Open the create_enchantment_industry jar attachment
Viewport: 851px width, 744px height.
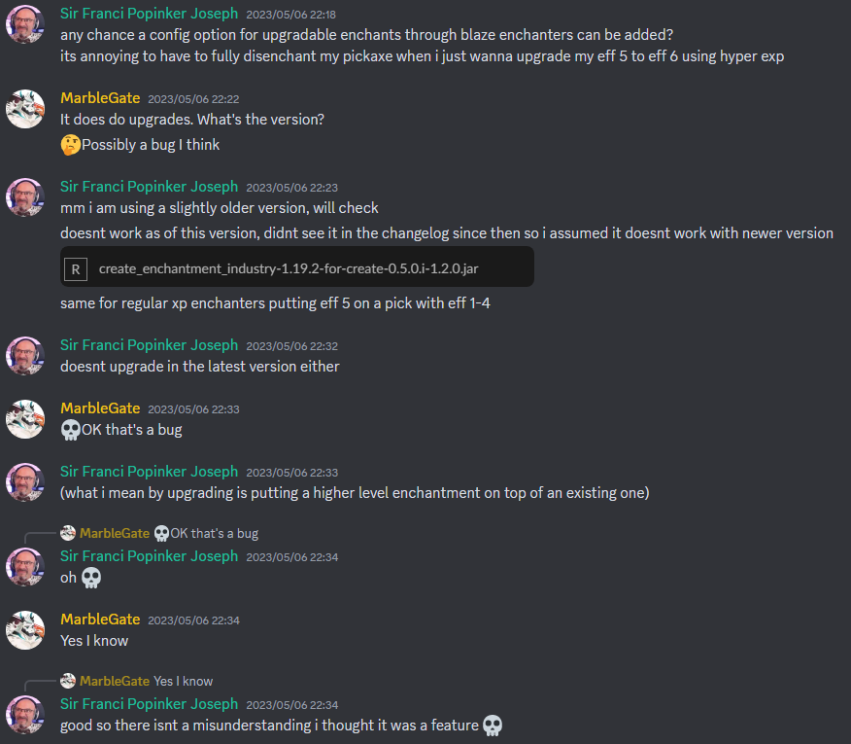coord(291,266)
